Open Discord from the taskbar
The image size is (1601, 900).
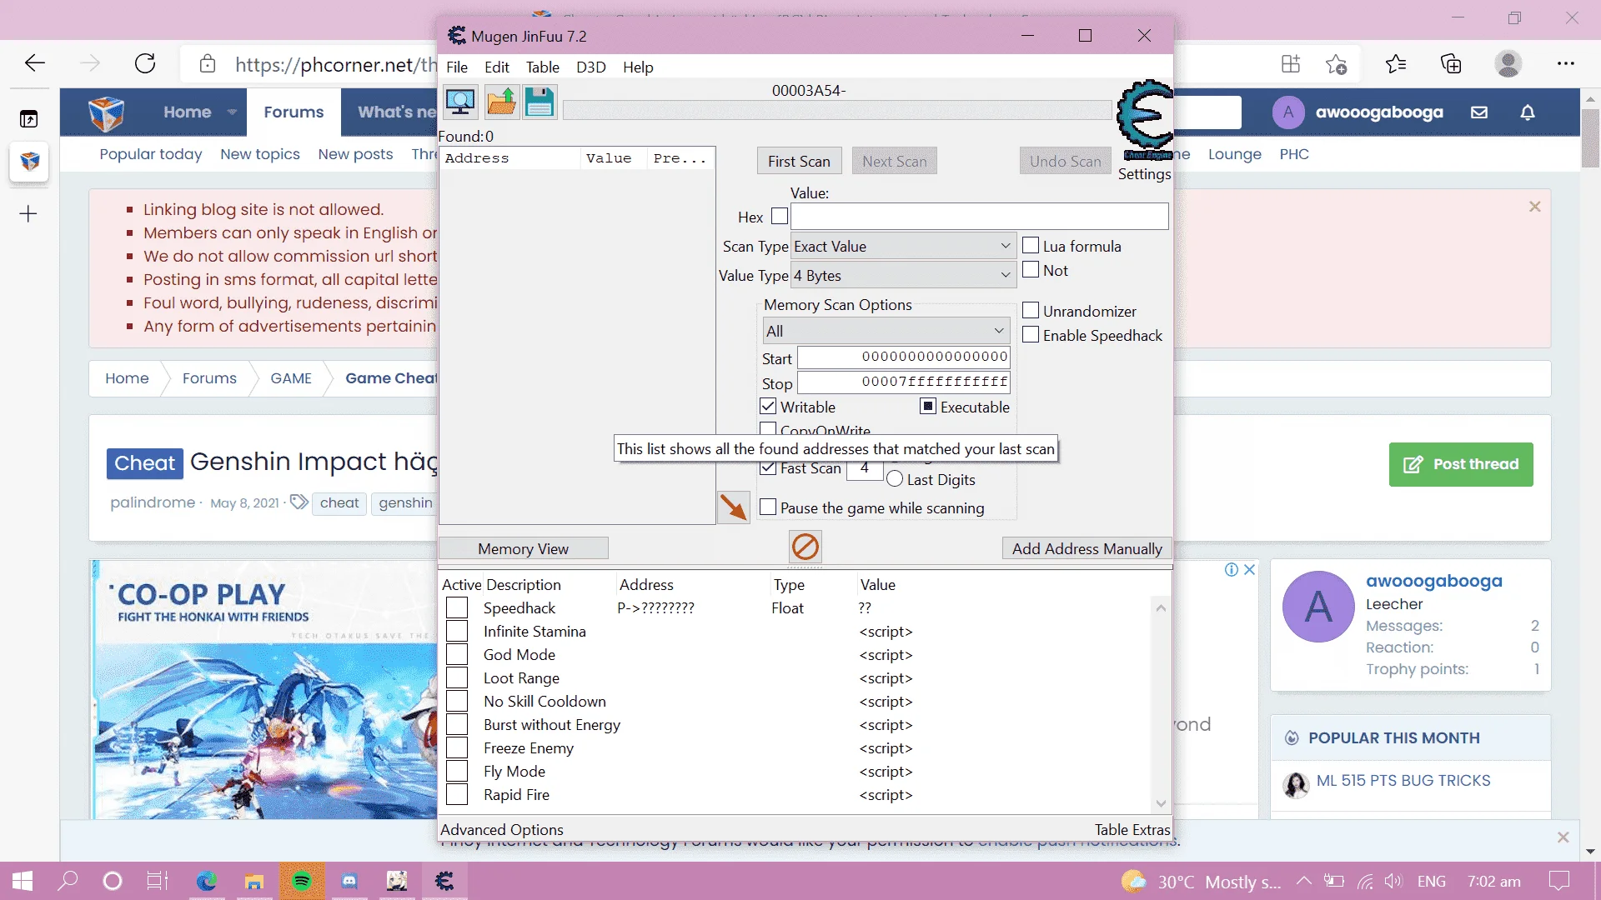(x=349, y=881)
